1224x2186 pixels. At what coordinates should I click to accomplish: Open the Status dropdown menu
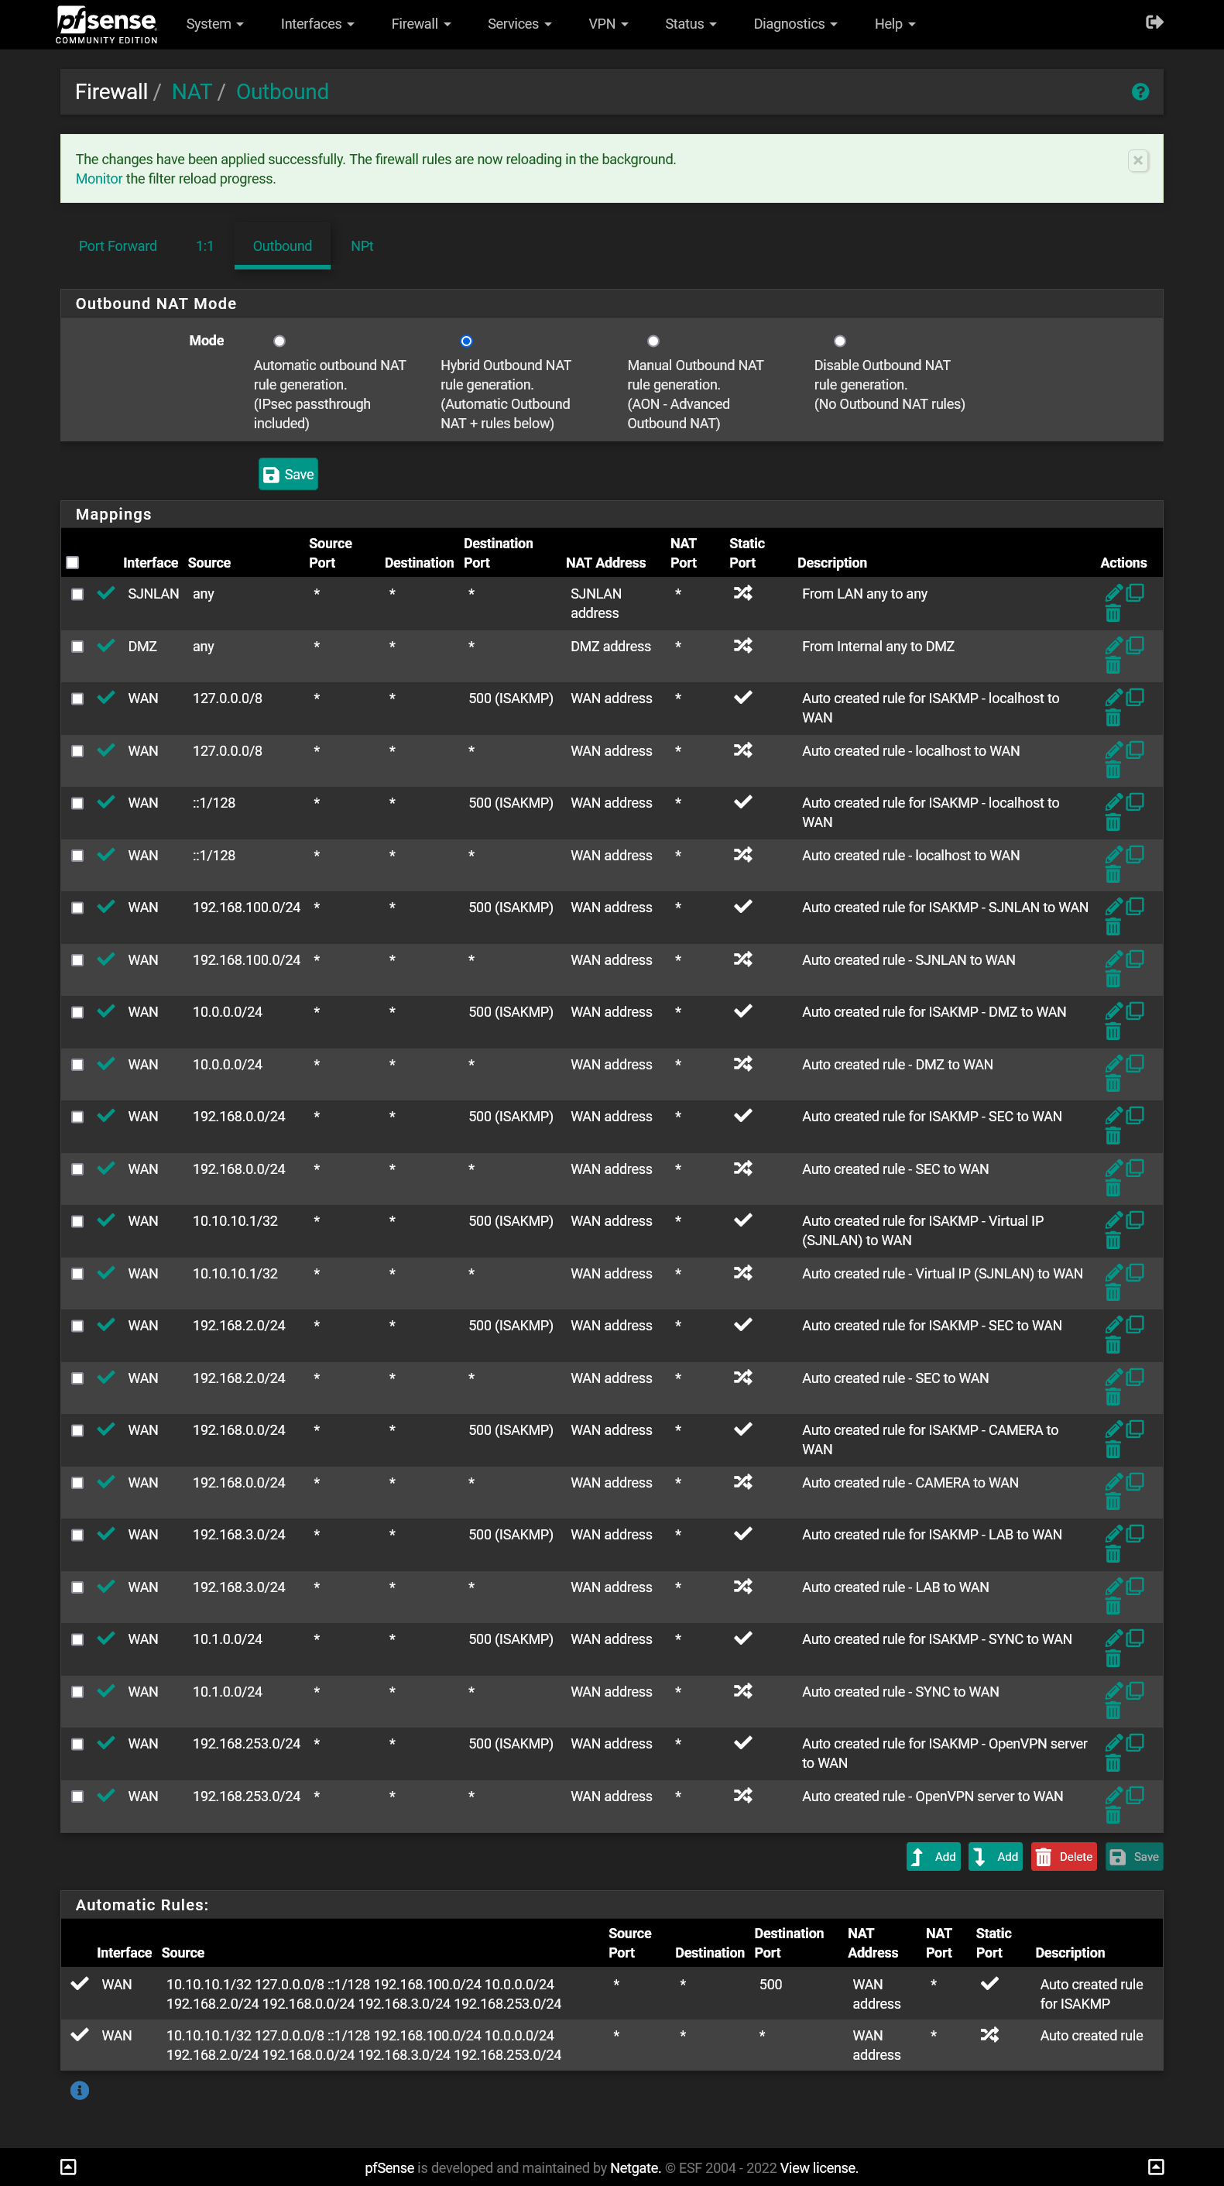click(691, 24)
